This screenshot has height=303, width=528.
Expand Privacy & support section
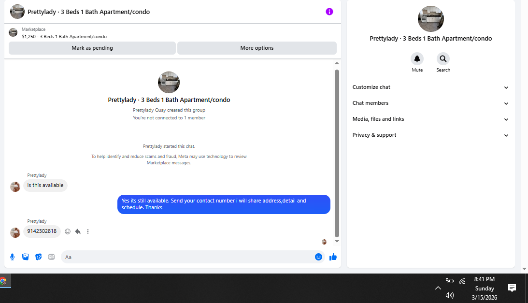pyautogui.click(x=431, y=135)
